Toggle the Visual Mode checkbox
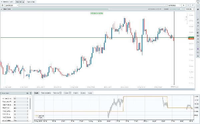The image size is (200, 124). [2, 9]
